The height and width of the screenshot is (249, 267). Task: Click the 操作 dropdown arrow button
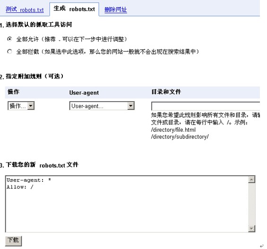pos(31,106)
